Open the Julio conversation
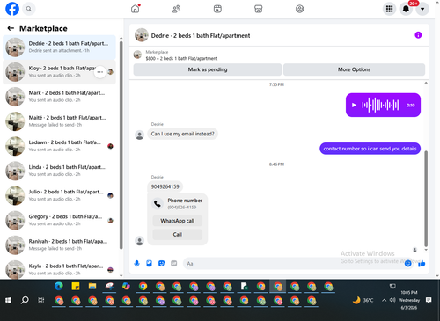This screenshot has width=440, height=321. click(x=59, y=195)
